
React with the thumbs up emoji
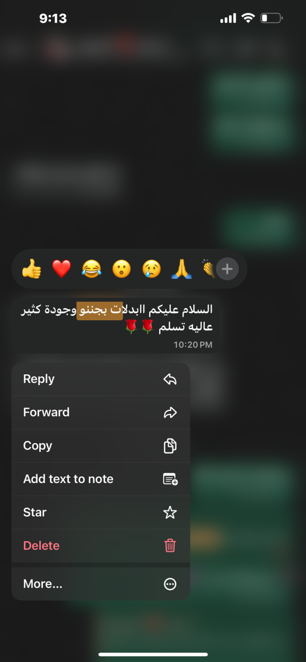tap(32, 269)
